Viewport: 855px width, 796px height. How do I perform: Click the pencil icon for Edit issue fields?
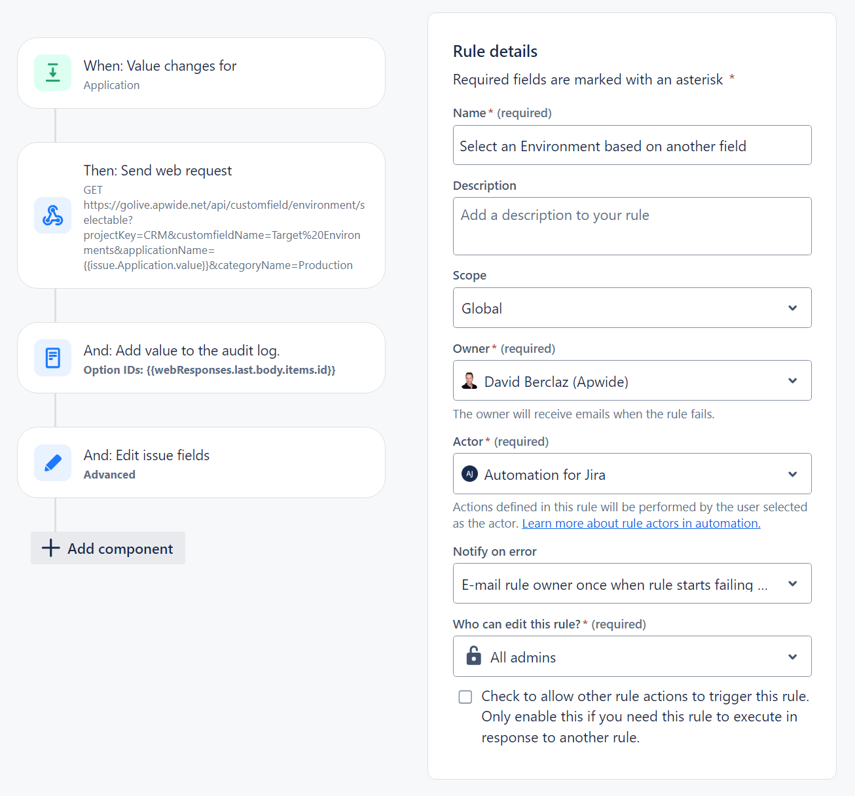[x=52, y=463]
